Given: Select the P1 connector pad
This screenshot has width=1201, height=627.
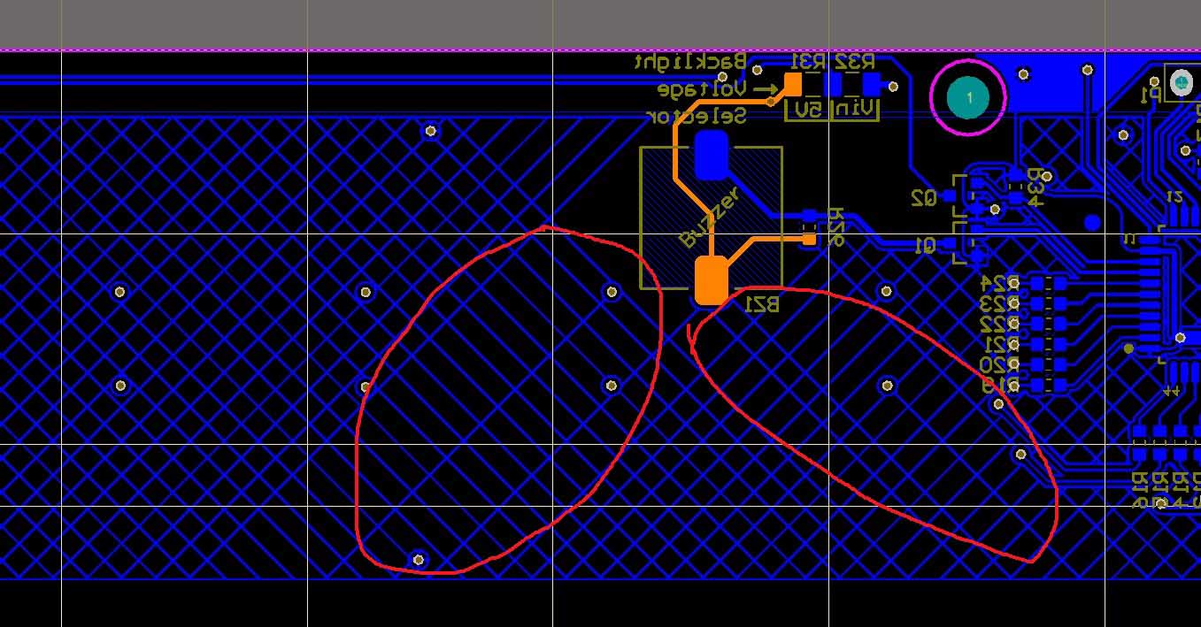Looking at the screenshot, I should click(1182, 83).
